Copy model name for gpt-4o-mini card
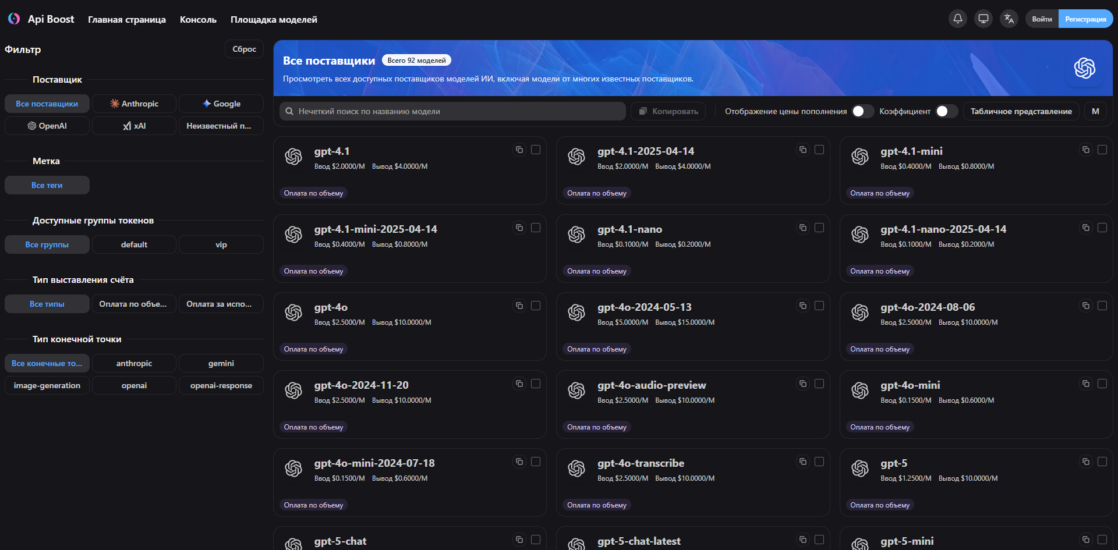This screenshot has height=550, width=1118. tap(1086, 384)
